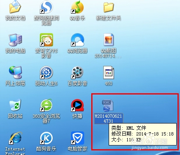Open 快播 player shortcut
Viewport: 180px width, 155px height.
(77, 105)
